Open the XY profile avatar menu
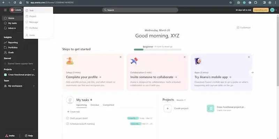 (x=272, y=10)
